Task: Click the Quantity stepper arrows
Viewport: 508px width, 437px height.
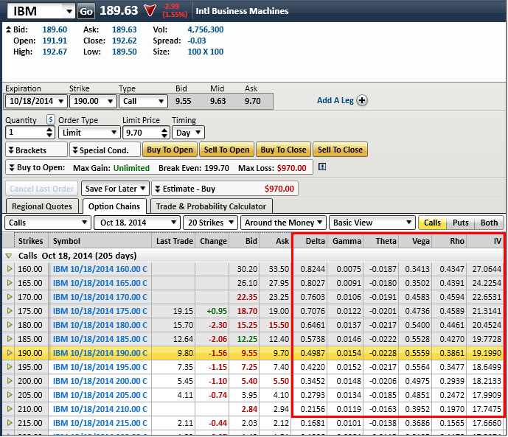Action: [x=49, y=132]
